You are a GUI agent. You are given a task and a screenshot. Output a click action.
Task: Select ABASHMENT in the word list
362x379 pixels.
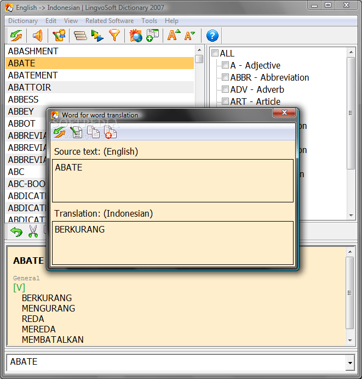point(100,51)
